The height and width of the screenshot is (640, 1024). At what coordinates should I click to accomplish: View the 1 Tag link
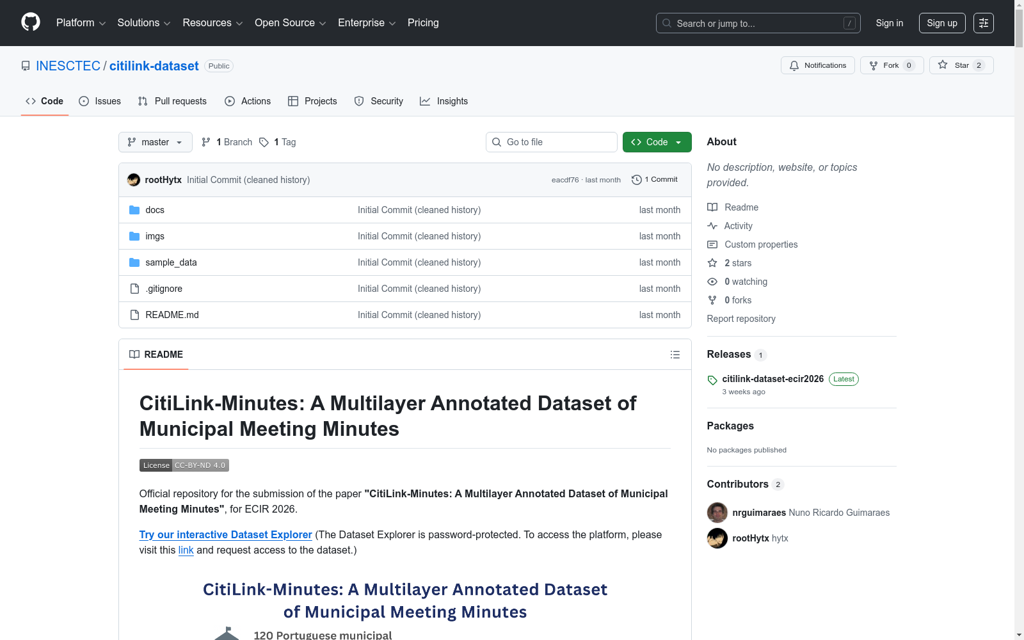tap(278, 142)
